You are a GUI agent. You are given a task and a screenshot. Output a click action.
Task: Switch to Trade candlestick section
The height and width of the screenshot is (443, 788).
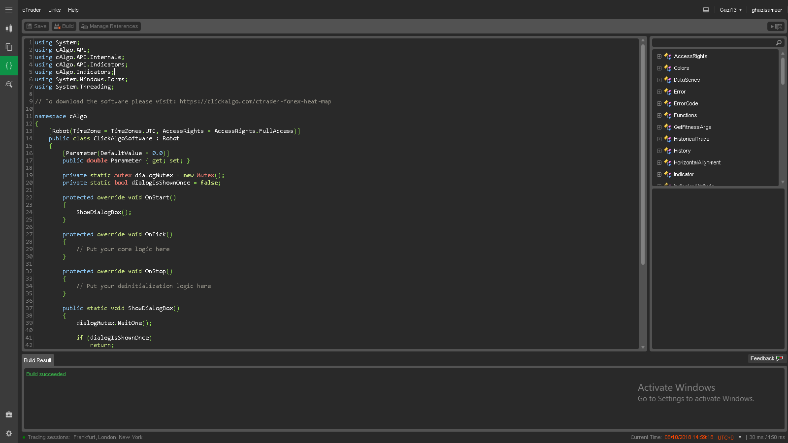(x=9, y=29)
